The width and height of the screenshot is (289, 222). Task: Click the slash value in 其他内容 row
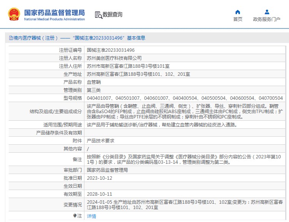[x=88, y=149]
